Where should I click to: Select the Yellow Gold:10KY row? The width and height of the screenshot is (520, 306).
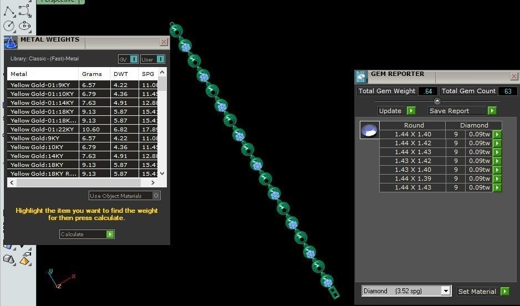pyautogui.click(x=82, y=147)
